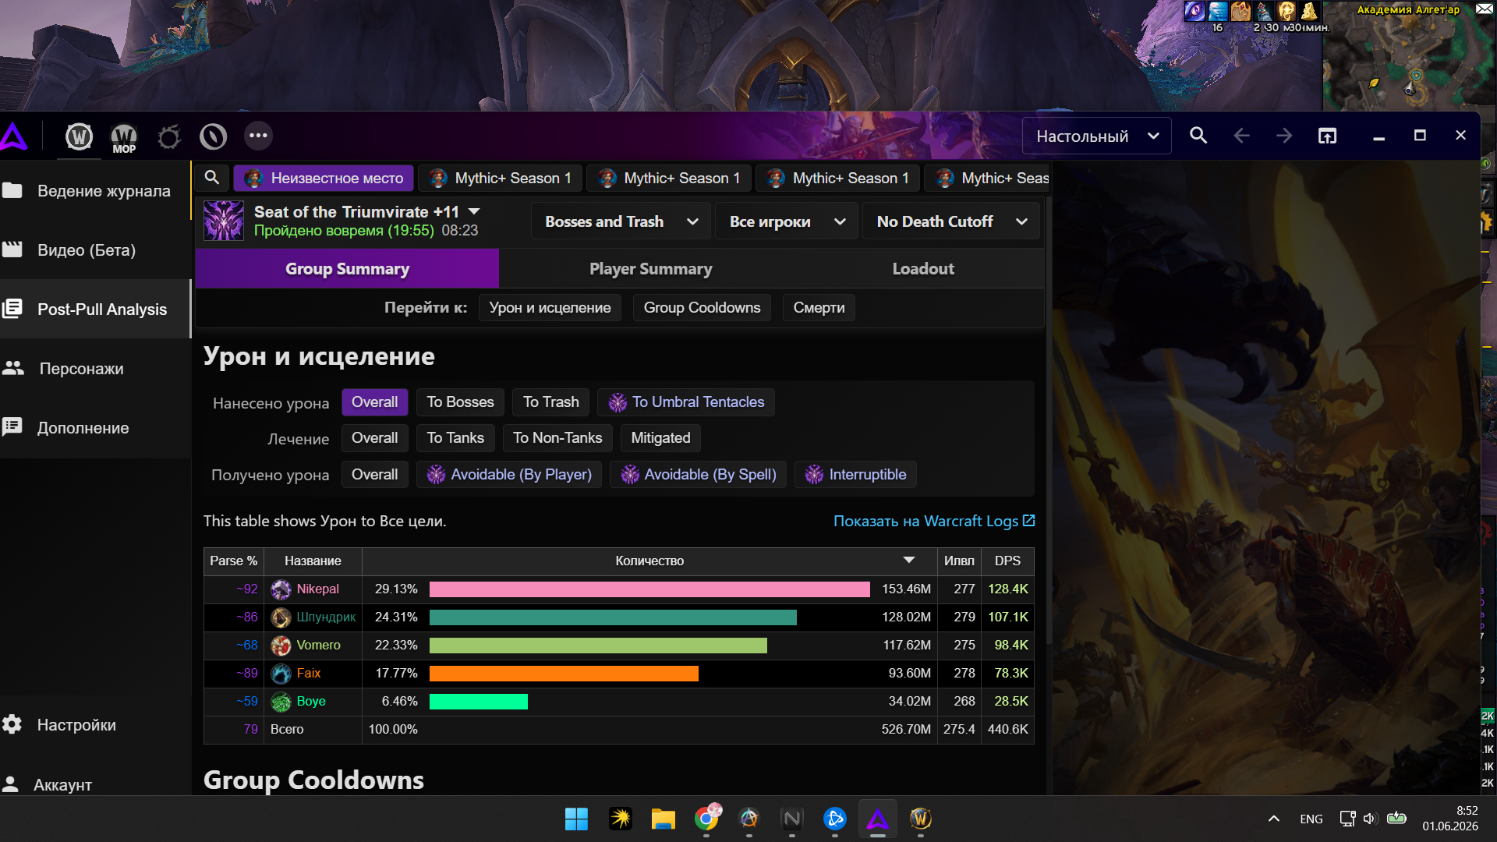Switch to Player Summary tab
The width and height of the screenshot is (1497, 842).
(x=650, y=269)
